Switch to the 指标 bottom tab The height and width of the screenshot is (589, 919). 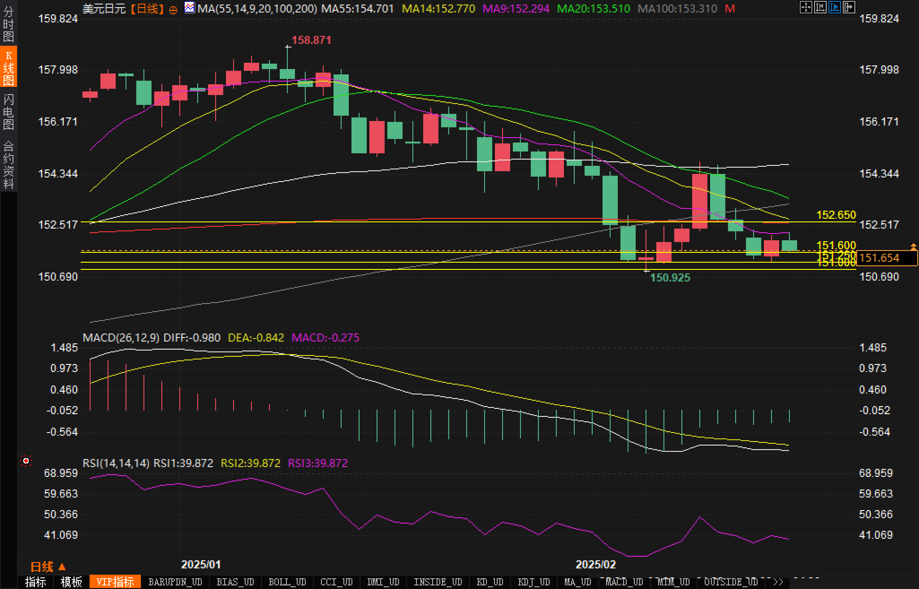pos(35,582)
